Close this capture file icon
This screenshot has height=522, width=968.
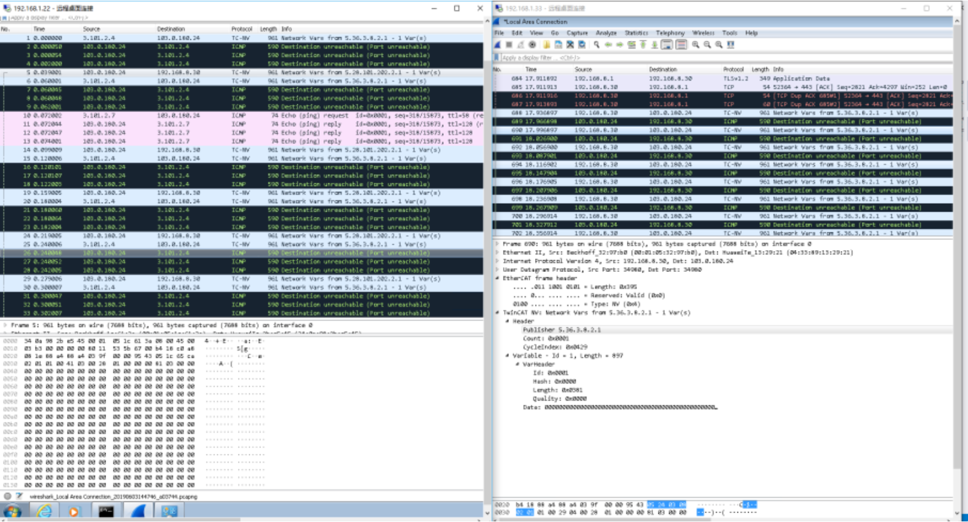(x=570, y=45)
